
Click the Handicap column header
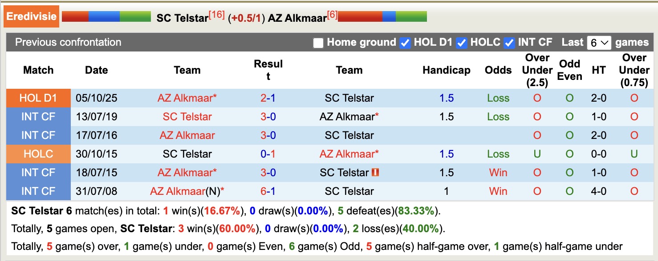[x=446, y=70]
